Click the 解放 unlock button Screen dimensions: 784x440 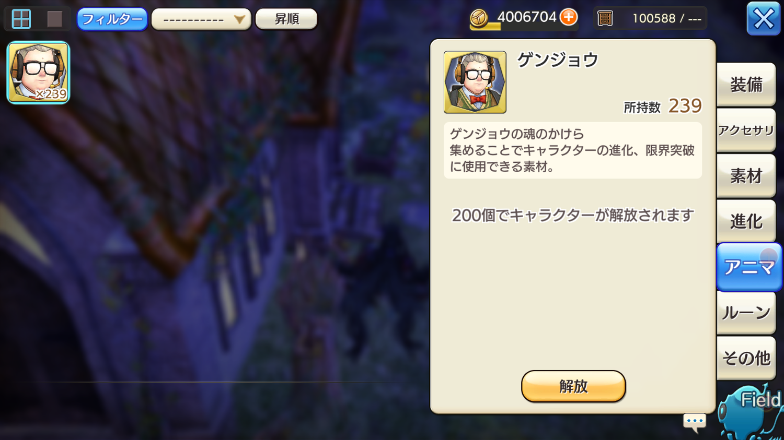(573, 386)
